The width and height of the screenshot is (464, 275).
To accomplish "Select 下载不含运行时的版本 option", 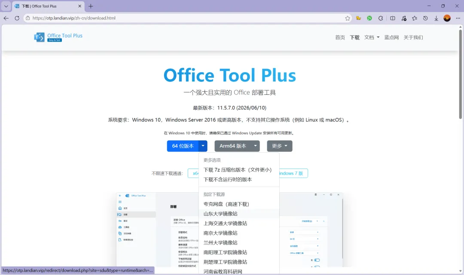I will click(239, 180).
